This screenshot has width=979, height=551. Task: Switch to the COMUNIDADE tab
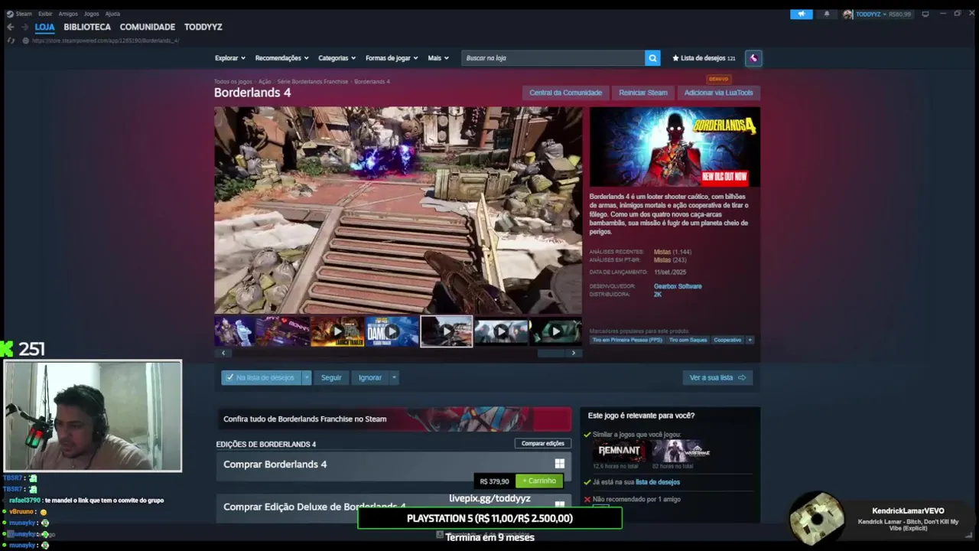148,27
